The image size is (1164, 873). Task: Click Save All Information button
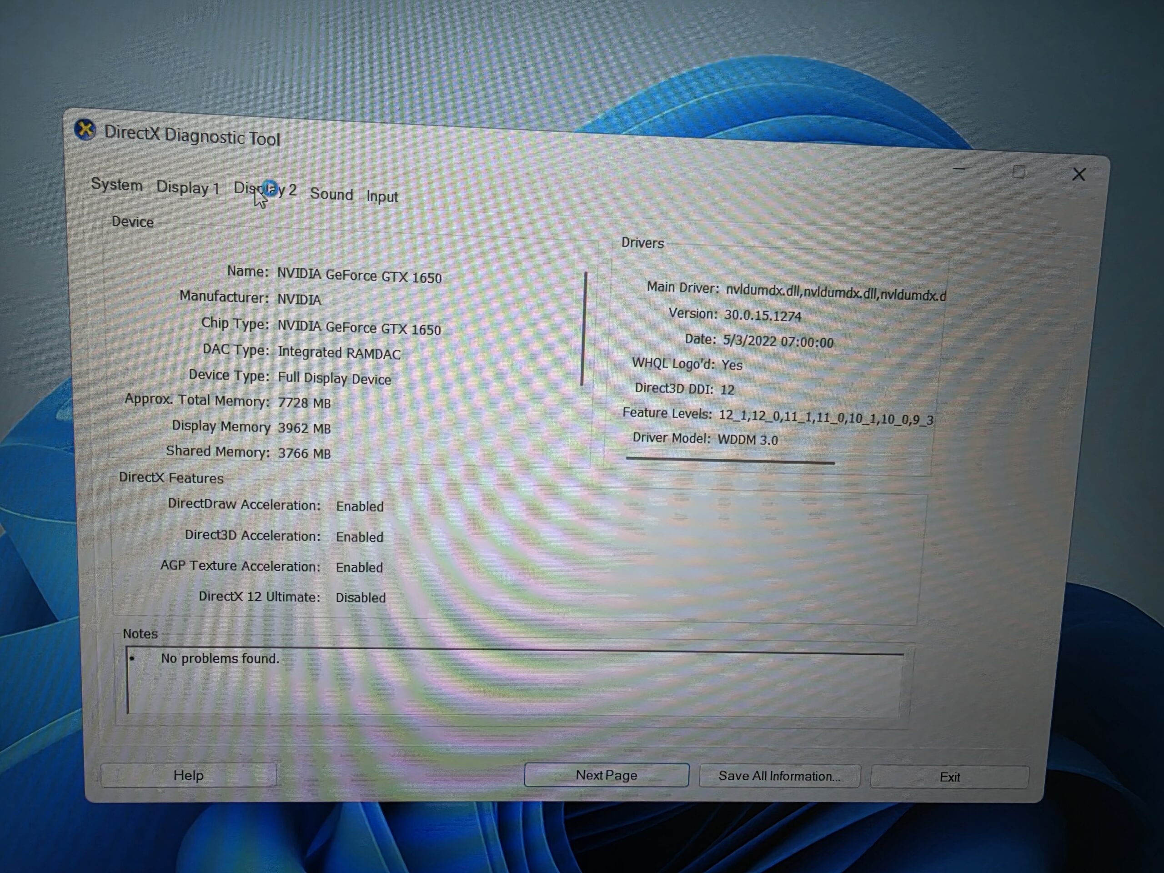click(779, 776)
